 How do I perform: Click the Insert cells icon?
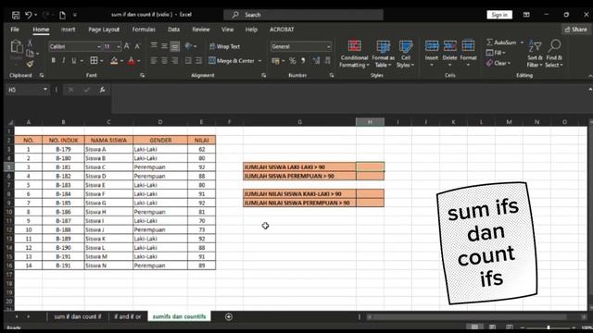pyautogui.click(x=432, y=46)
